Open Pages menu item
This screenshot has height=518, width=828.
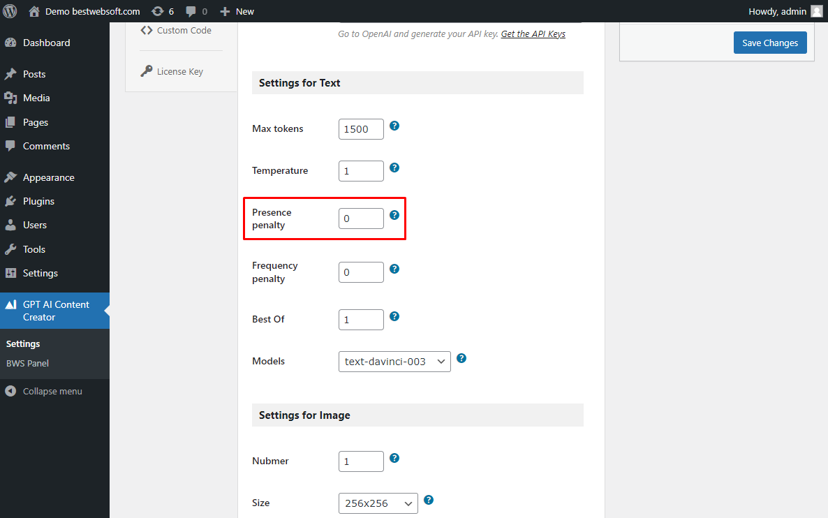(54, 122)
